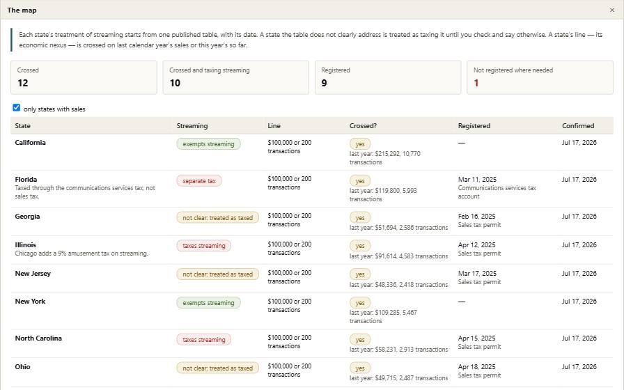Select the Registered summary card showing 9
This screenshot has width=624, height=390.
click(x=388, y=77)
